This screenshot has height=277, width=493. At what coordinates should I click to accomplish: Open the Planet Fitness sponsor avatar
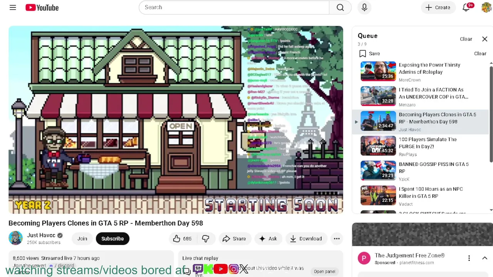click(364, 258)
